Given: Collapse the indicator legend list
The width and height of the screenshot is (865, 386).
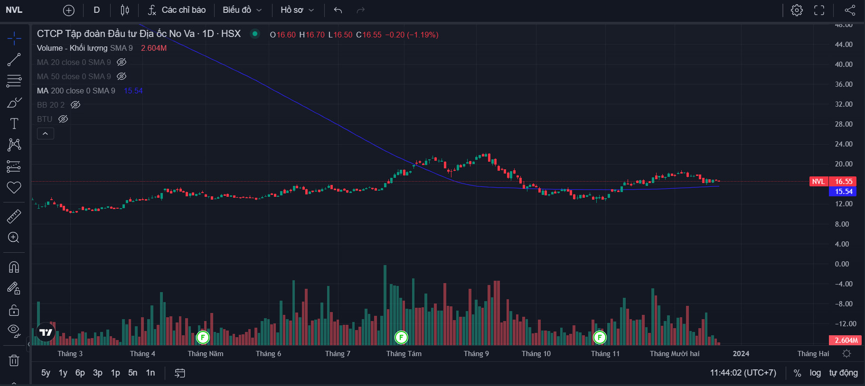Looking at the screenshot, I should click(x=45, y=134).
